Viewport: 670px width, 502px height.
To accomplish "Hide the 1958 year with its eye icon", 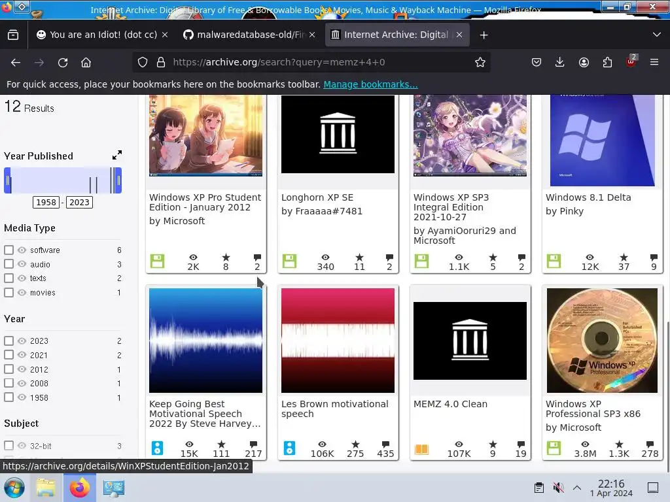I will point(22,397).
